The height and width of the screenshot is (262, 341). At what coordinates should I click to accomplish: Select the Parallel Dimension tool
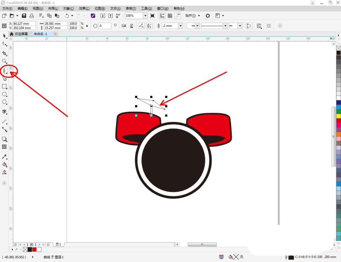pyautogui.click(x=4, y=121)
